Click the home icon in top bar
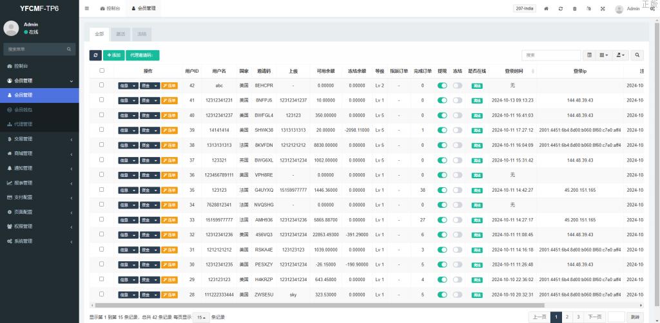Viewport: 660px width, 323px height. [x=547, y=8]
